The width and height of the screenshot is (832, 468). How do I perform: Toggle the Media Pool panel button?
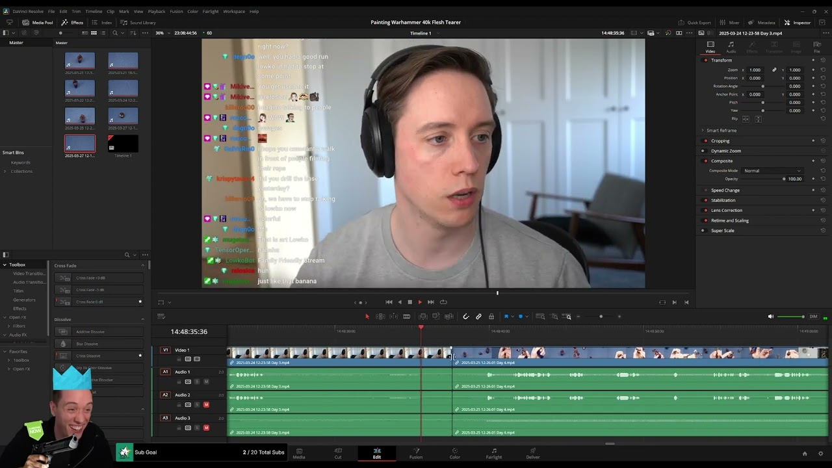click(38, 23)
